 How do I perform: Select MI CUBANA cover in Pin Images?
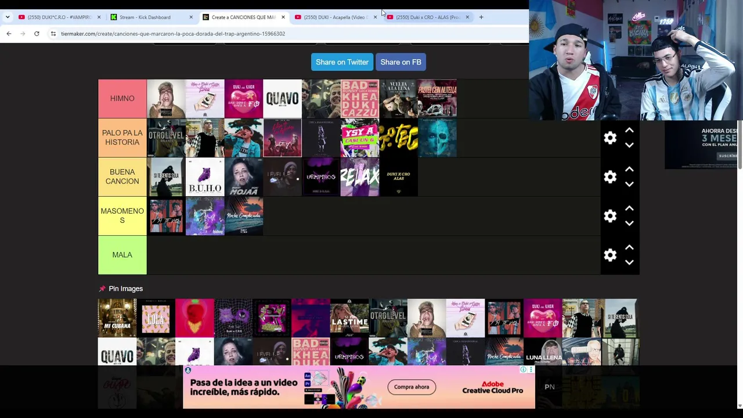[x=117, y=318]
